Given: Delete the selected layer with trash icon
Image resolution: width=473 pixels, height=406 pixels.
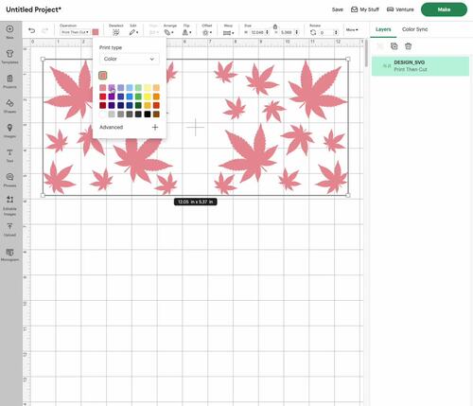Looking at the screenshot, I should tap(408, 46).
